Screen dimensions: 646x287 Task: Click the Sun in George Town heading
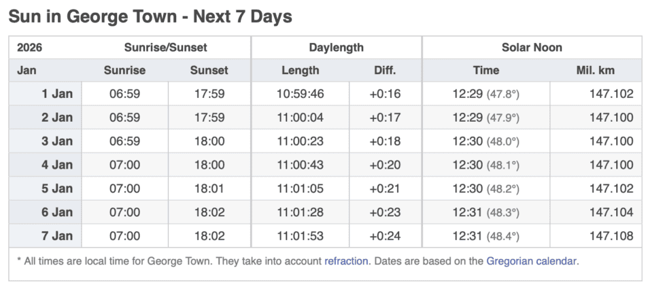(x=150, y=16)
